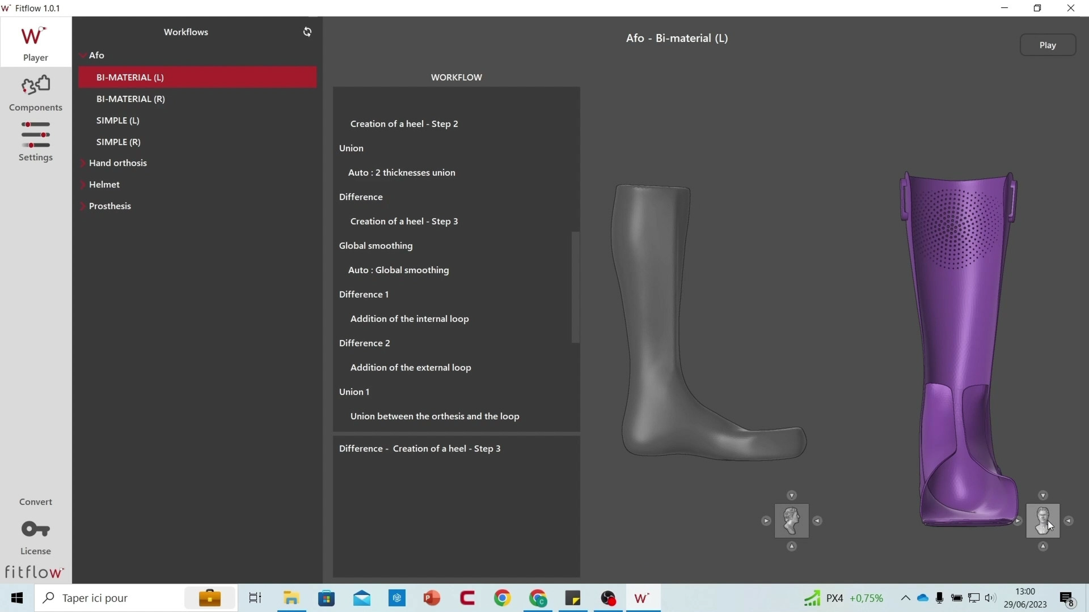Select 'Creation of a heel - Step 2'

pyautogui.click(x=404, y=124)
